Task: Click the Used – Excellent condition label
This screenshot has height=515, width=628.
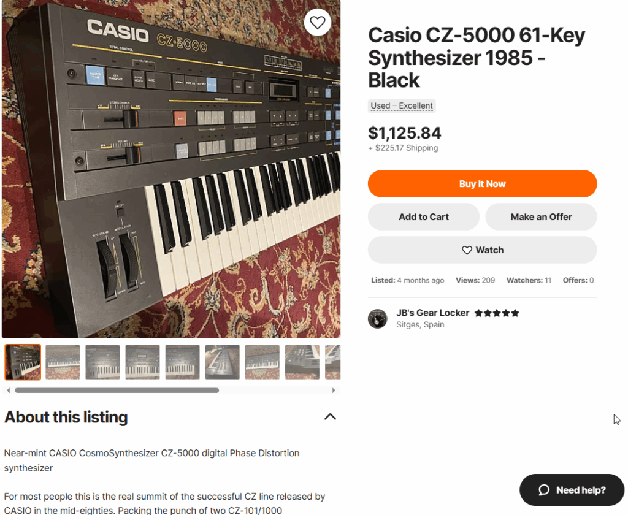Action: coord(402,106)
